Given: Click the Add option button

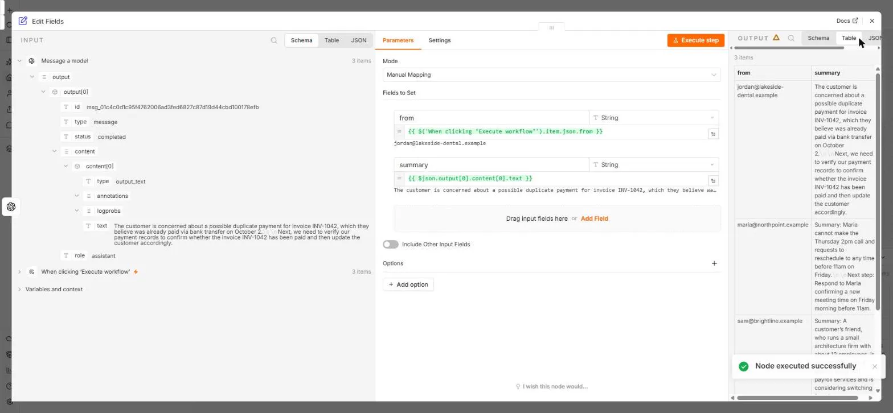Looking at the screenshot, I should pyautogui.click(x=408, y=284).
